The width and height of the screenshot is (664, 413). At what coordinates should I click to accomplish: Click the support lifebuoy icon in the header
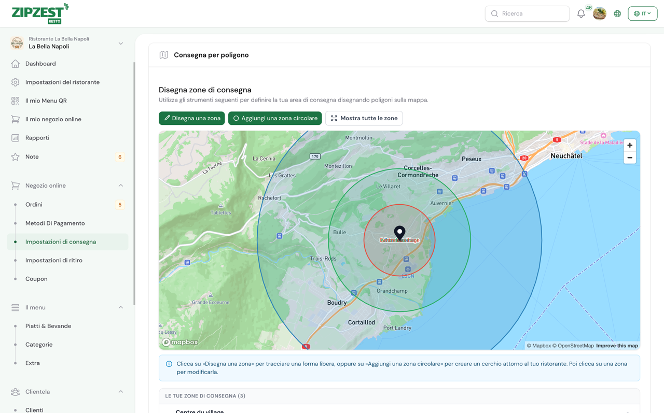tap(617, 14)
